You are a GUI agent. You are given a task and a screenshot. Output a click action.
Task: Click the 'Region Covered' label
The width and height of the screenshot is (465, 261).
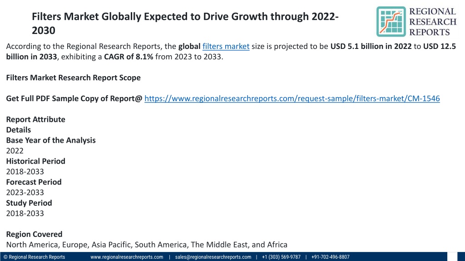click(34, 234)
